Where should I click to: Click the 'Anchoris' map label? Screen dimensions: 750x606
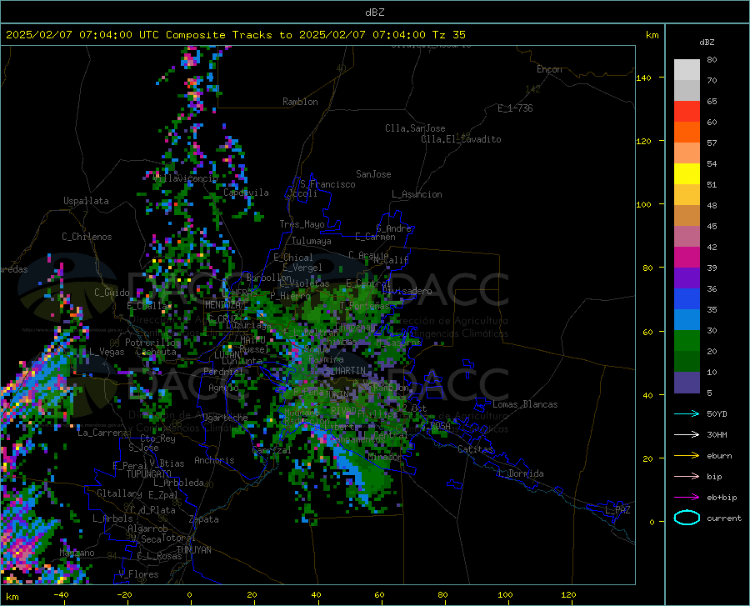click(214, 460)
